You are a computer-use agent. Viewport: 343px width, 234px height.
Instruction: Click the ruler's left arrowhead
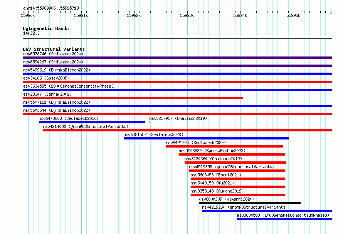(24, 12)
